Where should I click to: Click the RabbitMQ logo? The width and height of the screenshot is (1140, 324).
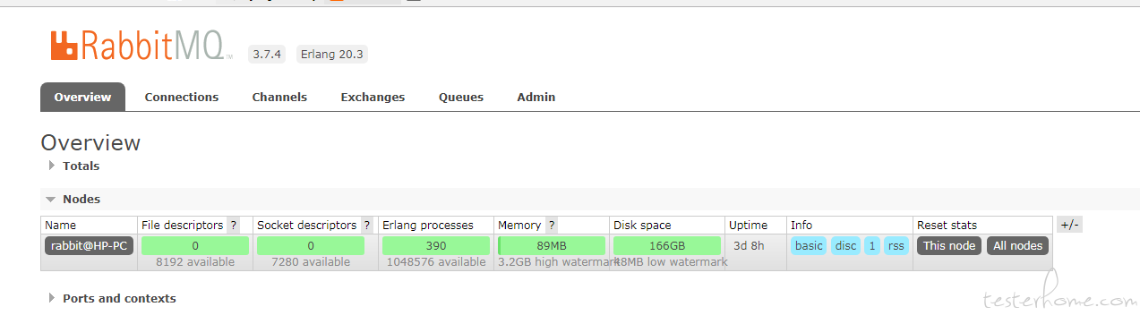tap(141, 46)
